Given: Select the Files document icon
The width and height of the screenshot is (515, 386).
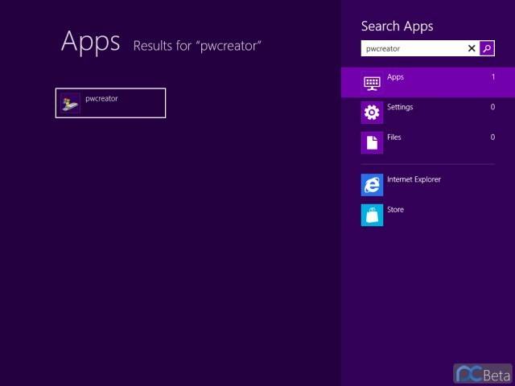Looking at the screenshot, I should pos(372,142).
